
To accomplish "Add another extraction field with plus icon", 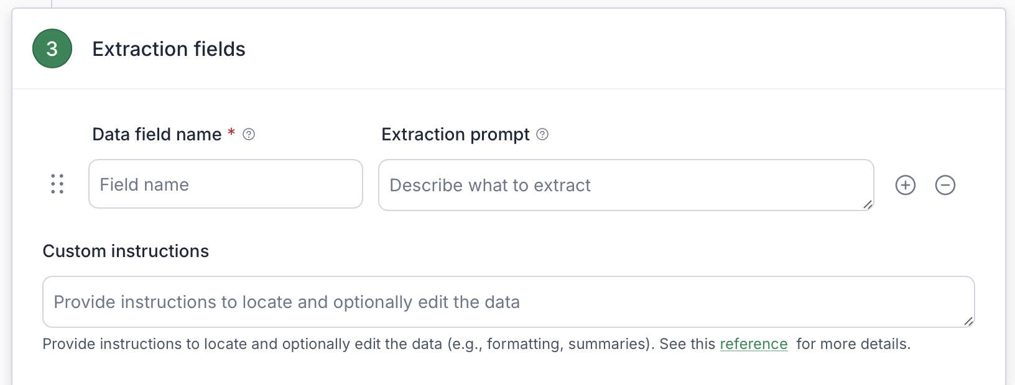I will point(906,185).
